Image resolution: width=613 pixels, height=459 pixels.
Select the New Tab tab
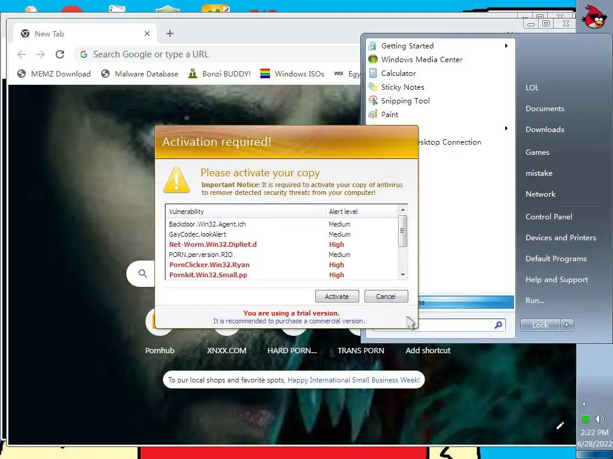click(85, 33)
